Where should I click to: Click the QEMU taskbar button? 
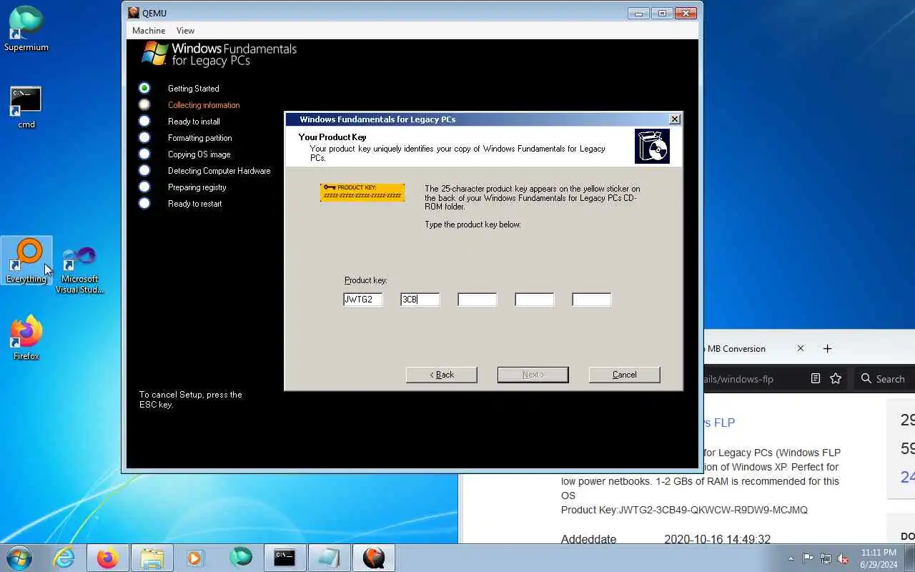point(373,558)
